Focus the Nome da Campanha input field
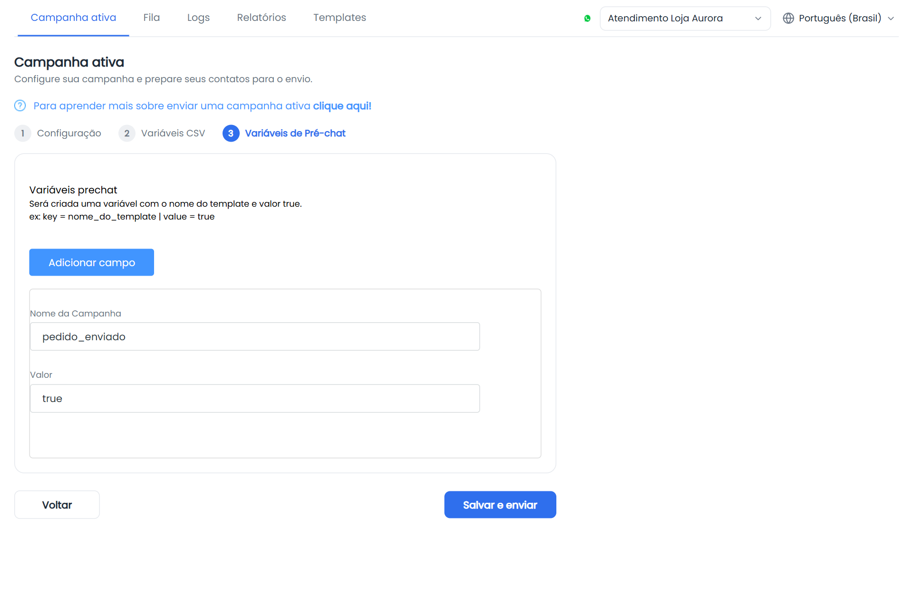The height and width of the screenshot is (613, 913). click(x=255, y=336)
